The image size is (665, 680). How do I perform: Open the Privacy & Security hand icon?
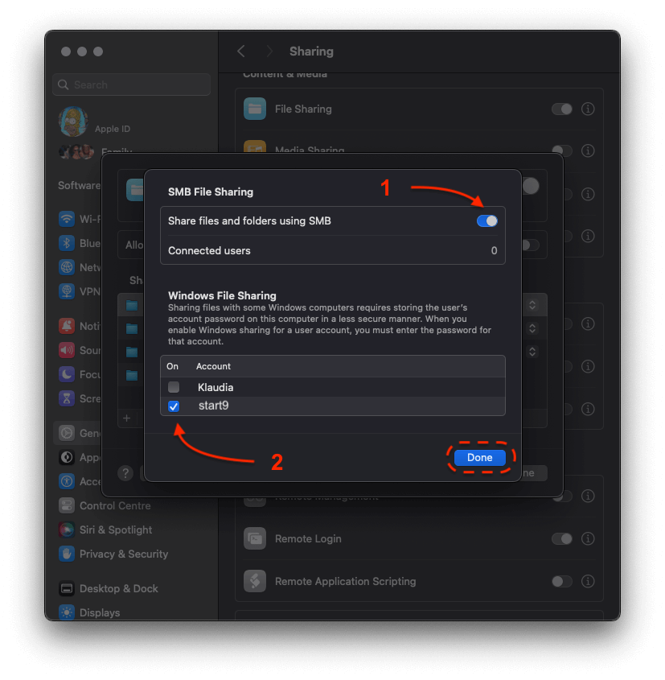pyautogui.click(x=67, y=554)
